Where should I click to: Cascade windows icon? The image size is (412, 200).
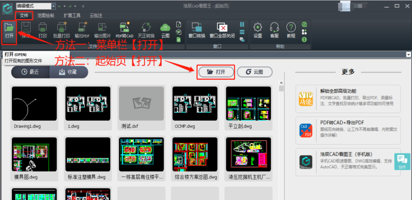242,39
